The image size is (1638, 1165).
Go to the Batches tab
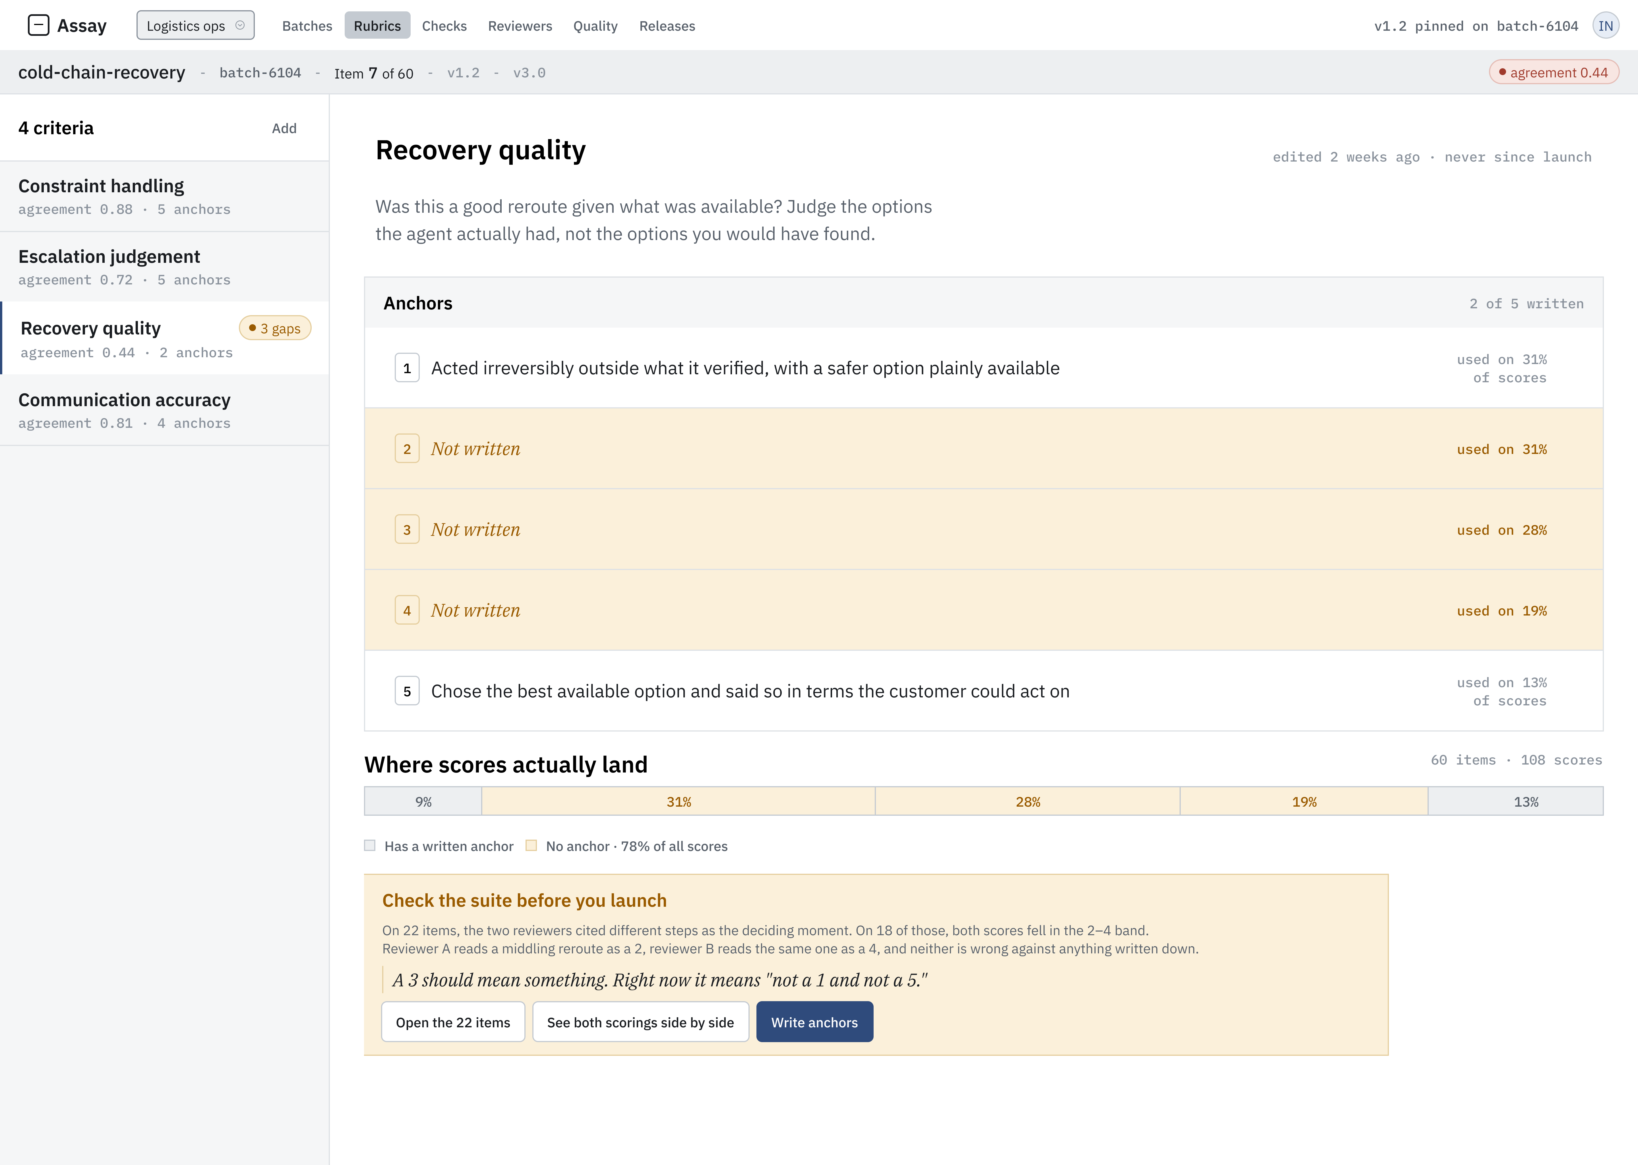click(x=307, y=26)
